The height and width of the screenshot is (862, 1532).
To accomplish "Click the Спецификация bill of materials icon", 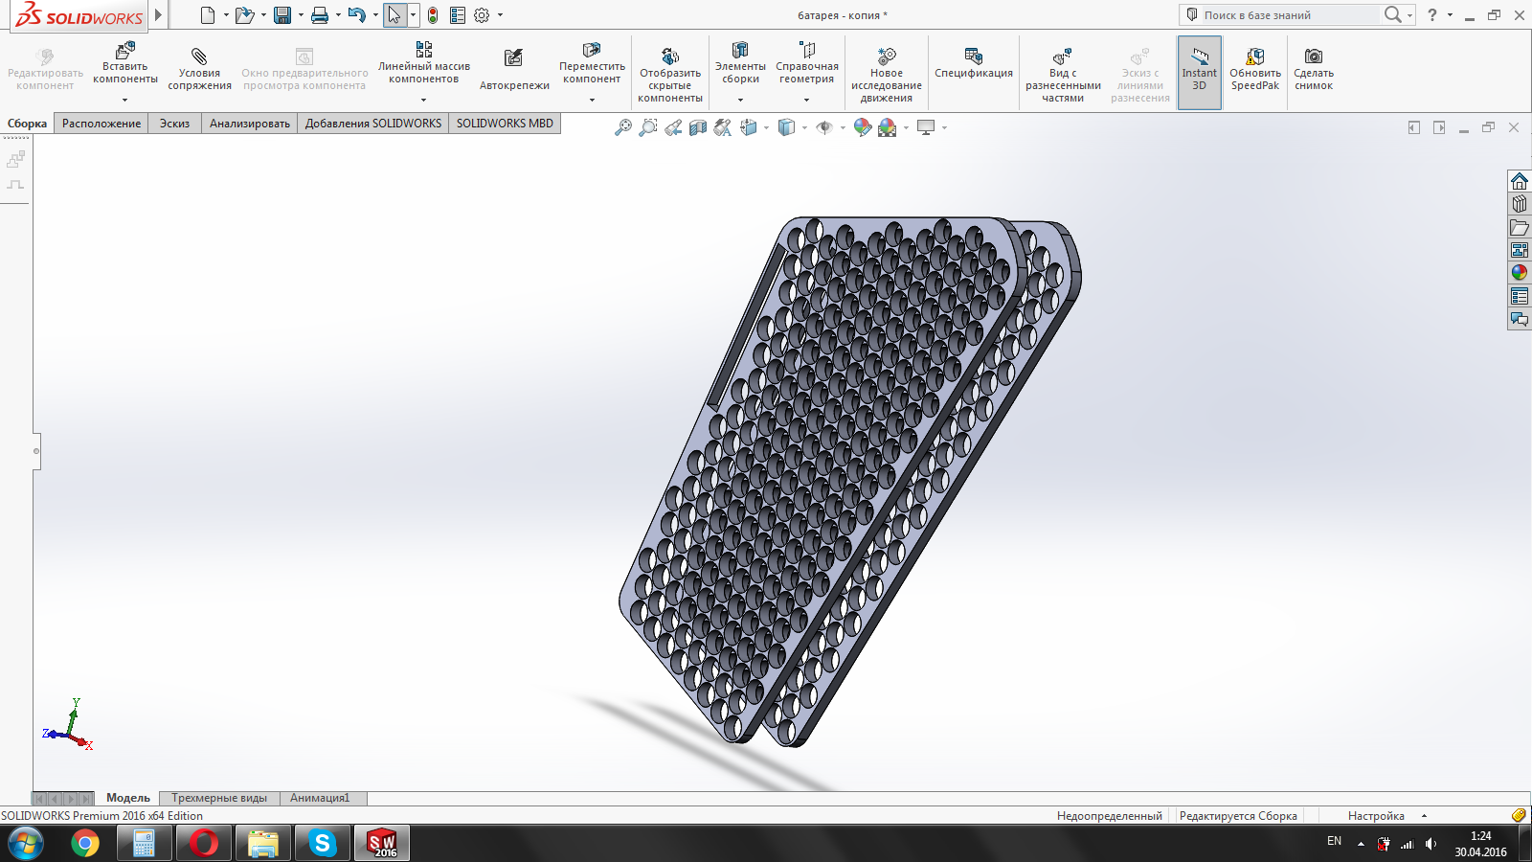I will tap(973, 57).
